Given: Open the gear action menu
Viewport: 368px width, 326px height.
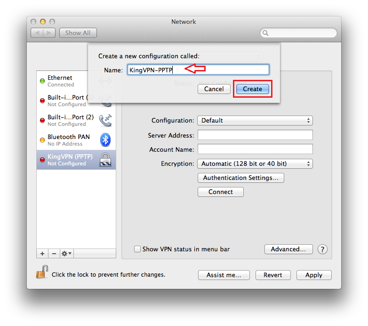Looking at the screenshot, I should click(x=67, y=254).
